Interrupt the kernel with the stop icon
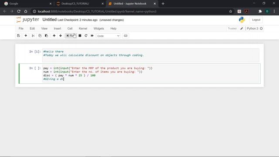279x157 pixels. (80, 36)
